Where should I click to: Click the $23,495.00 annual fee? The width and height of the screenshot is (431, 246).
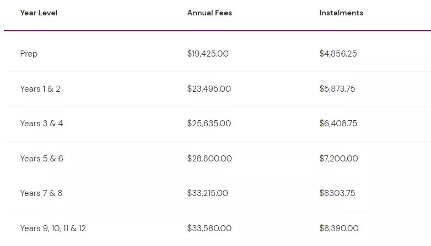point(209,89)
